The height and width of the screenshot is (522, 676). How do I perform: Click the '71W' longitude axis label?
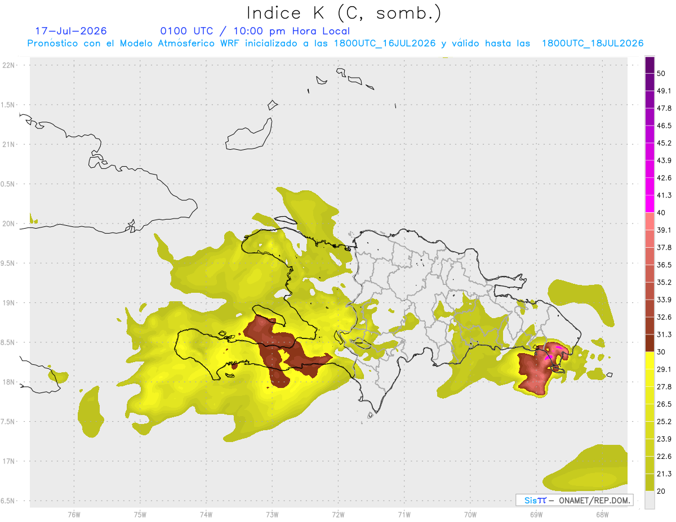pos(404,515)
